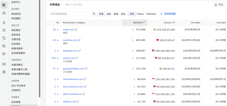Open inextlive.com external link icon

pyautogui.click(x=79, y=40)
